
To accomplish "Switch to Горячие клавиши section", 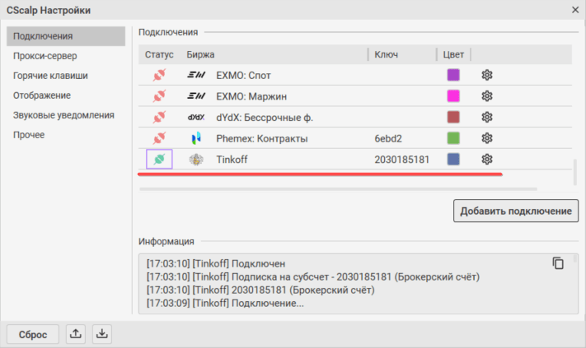I will point(50,76).
